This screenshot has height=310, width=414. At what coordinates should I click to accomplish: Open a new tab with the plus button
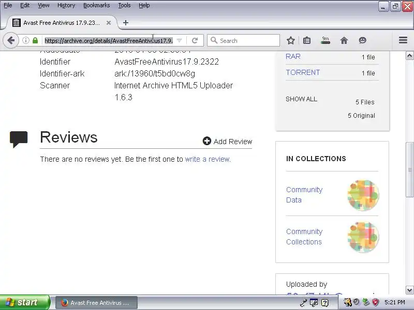point(126,23)
